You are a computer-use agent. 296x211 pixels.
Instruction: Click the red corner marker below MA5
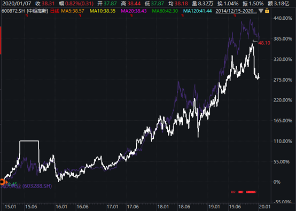coord(80,15)
